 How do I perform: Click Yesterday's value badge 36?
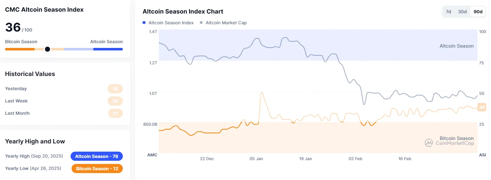coord(115,89)
